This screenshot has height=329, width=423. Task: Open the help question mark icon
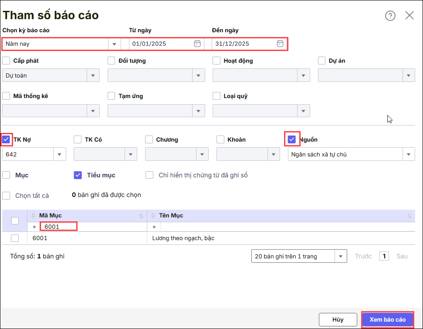pos(390,16)
